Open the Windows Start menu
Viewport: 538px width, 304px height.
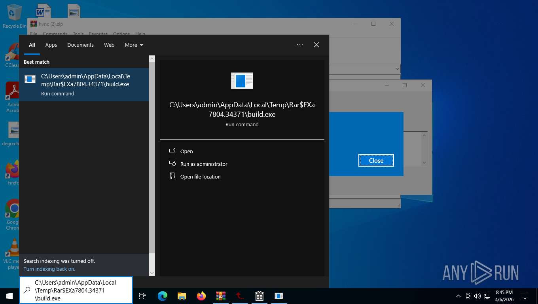click(x=9, y=296)
